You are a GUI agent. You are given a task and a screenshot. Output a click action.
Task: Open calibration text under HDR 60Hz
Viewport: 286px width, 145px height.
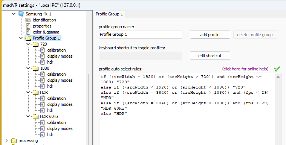pos(57,122)
